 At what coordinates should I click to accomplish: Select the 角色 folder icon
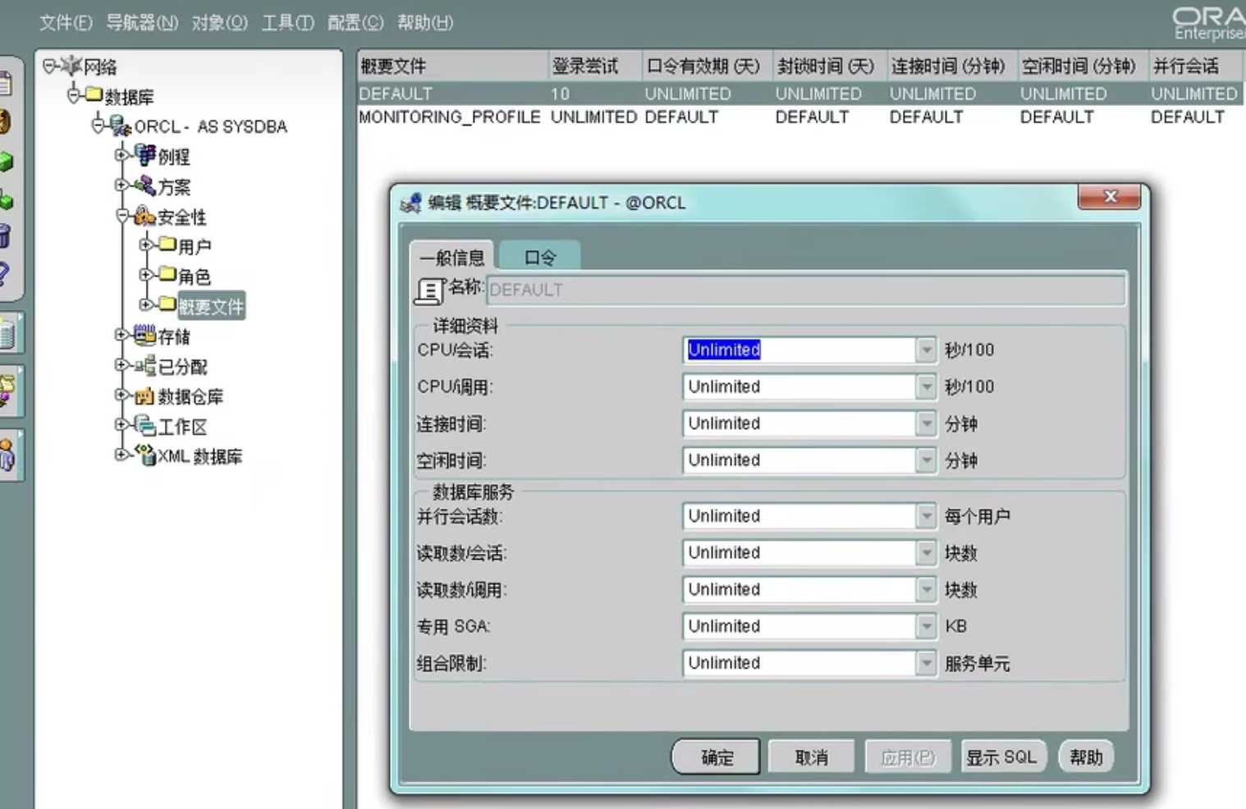(167, 273)
